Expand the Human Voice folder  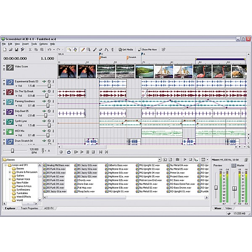click(10, 179)
